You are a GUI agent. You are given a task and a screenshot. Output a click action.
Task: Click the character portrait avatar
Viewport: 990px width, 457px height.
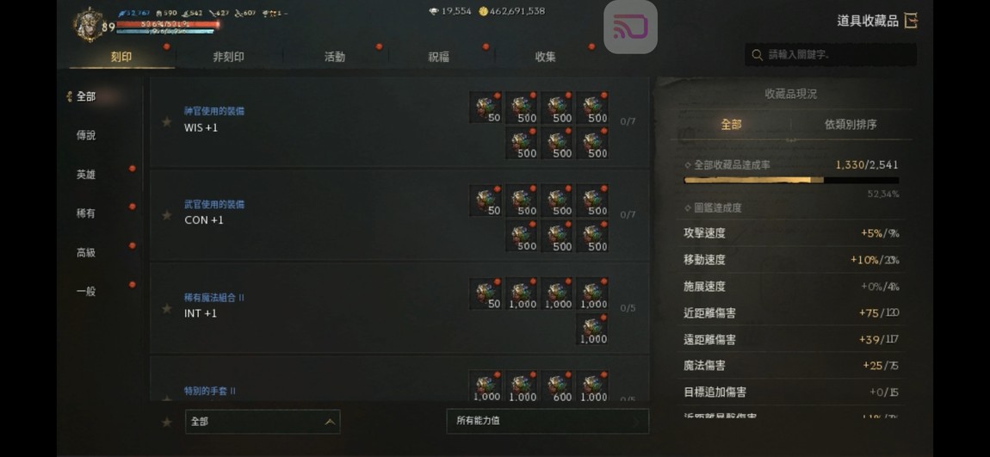click(x=88, y=25)
